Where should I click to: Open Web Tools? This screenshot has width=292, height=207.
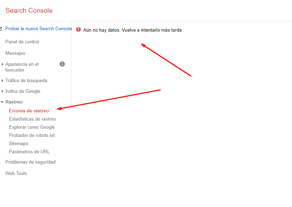(16, 173)
